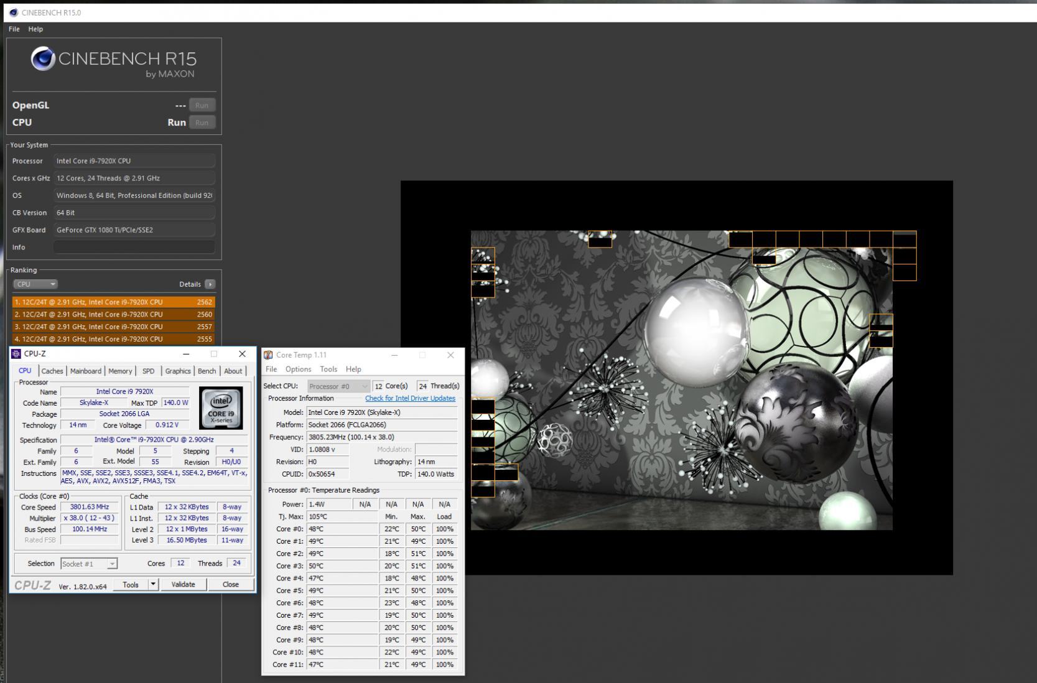1037x683 pixels.
Task: Switch to CPU-Z SPD tab
Action: (x=148, y=371)
